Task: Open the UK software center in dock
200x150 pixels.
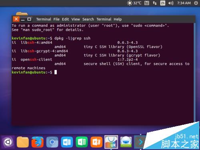Action: (x=111, y=142)
